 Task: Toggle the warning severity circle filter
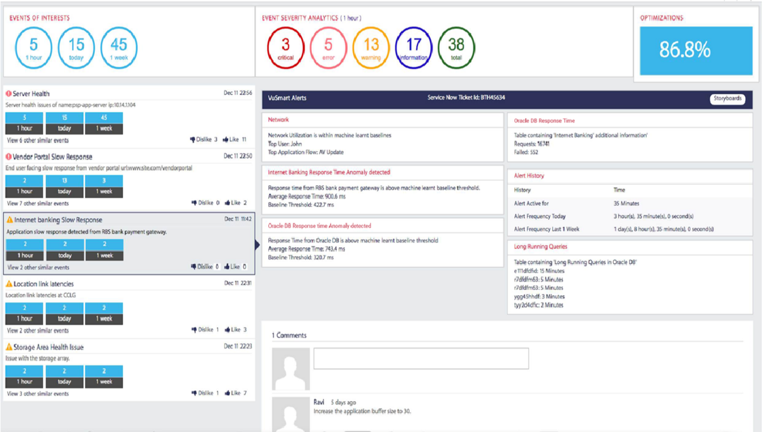(x=371, y=47)
